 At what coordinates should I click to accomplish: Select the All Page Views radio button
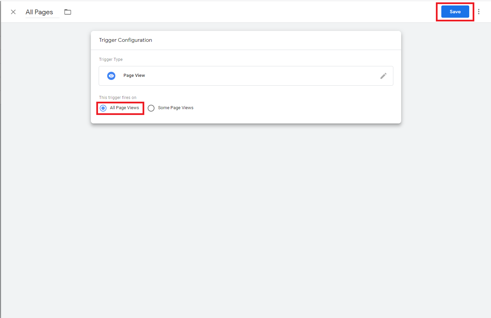tap(103, 108)
